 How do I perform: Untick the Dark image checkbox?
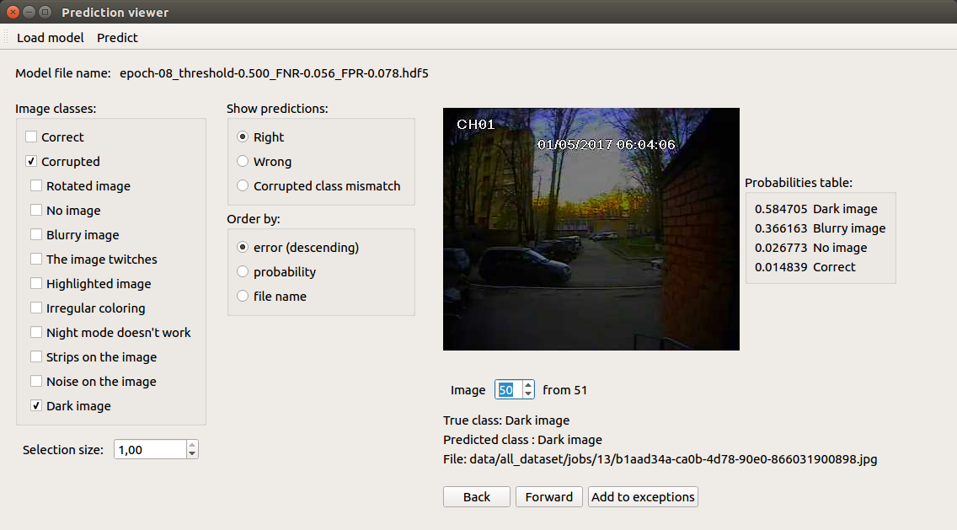(36, 405)
